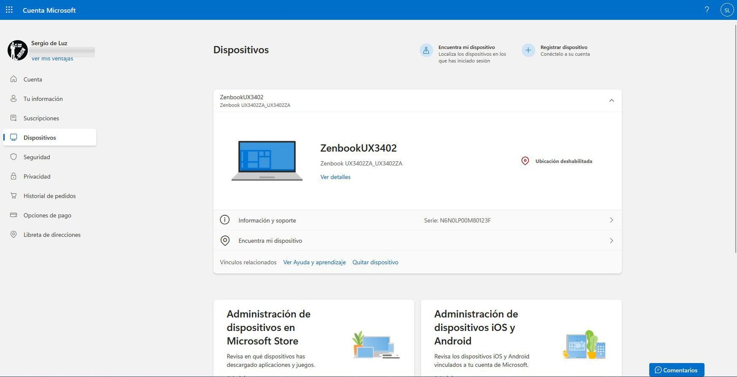Click the Cuenta home icon
This screenshot has width=737, height=377.
tap(14, 79)
